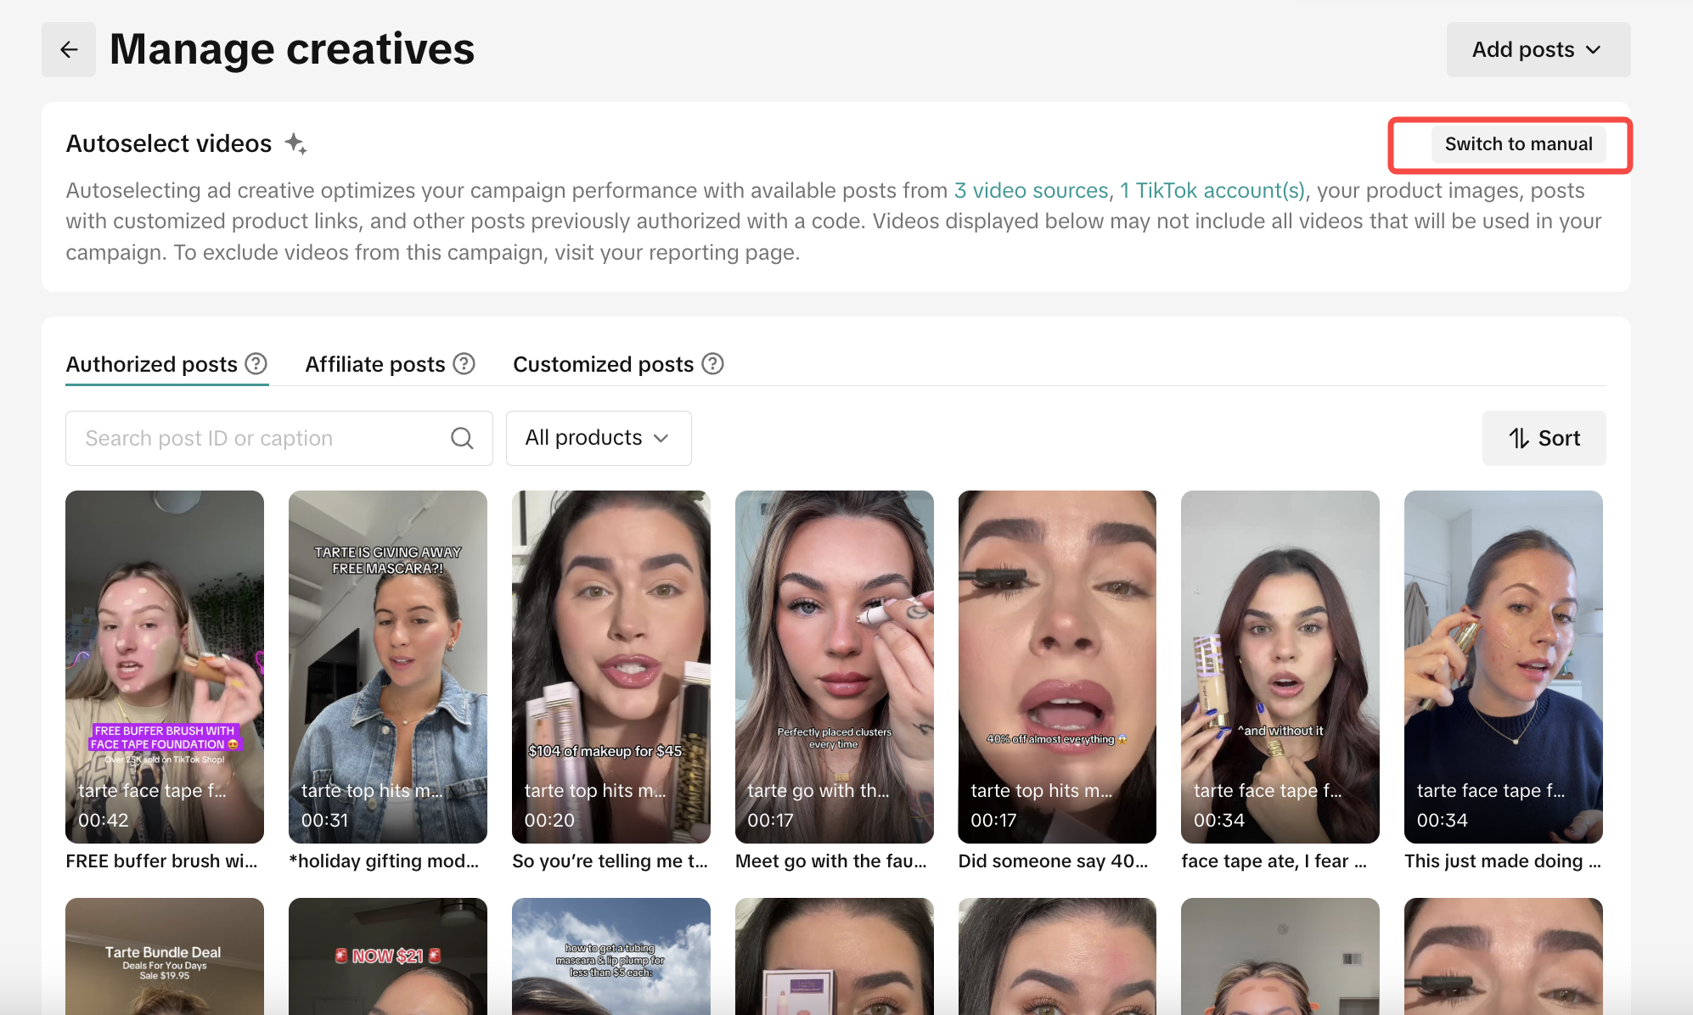Open Affiliate posts help icon
The height and width of the screenshot is (1015, 1693).
point(464,364)
